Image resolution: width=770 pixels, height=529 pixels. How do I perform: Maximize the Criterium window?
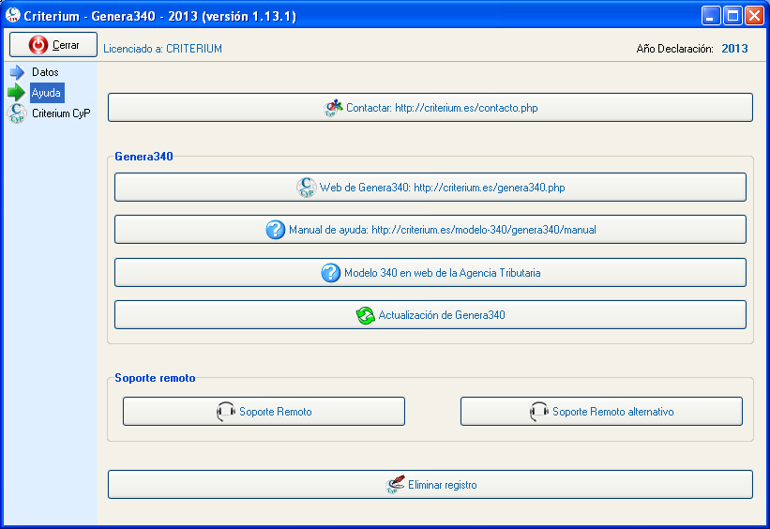coord(732,16)
